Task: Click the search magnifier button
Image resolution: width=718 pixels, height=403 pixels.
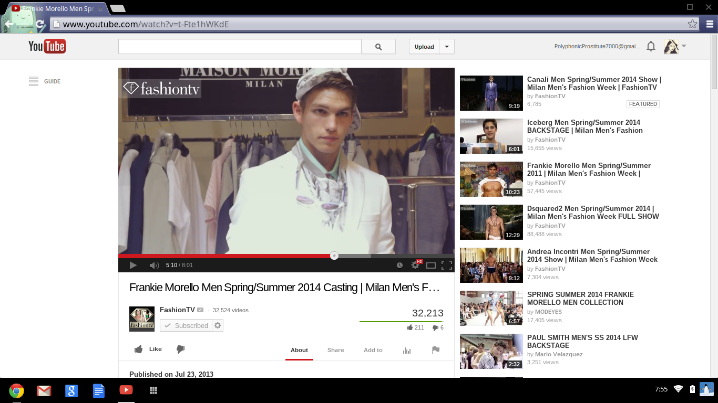Action: pyautogui.click(x=378, y=47)
